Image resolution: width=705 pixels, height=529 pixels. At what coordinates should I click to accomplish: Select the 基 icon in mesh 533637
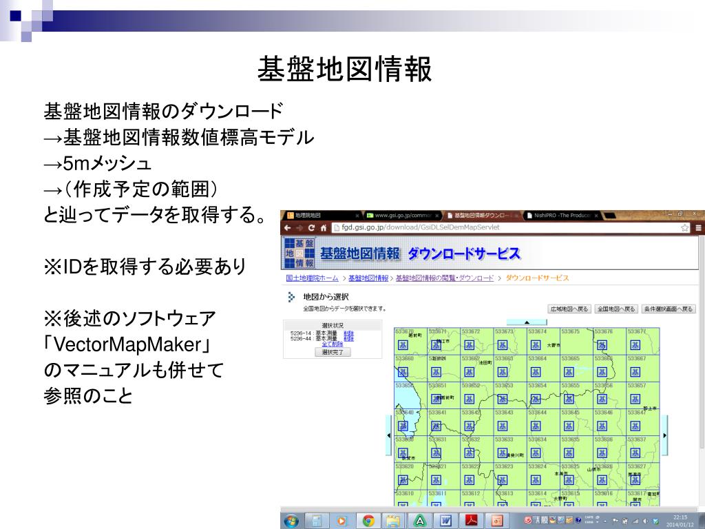[635, 453]
